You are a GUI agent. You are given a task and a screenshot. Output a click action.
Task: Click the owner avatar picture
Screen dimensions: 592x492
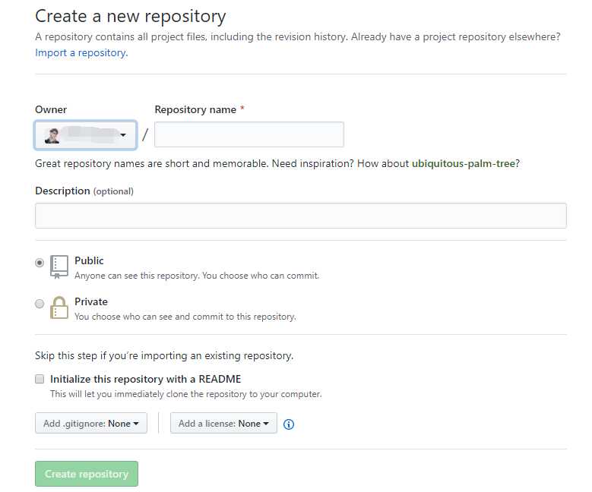(52, 136)
